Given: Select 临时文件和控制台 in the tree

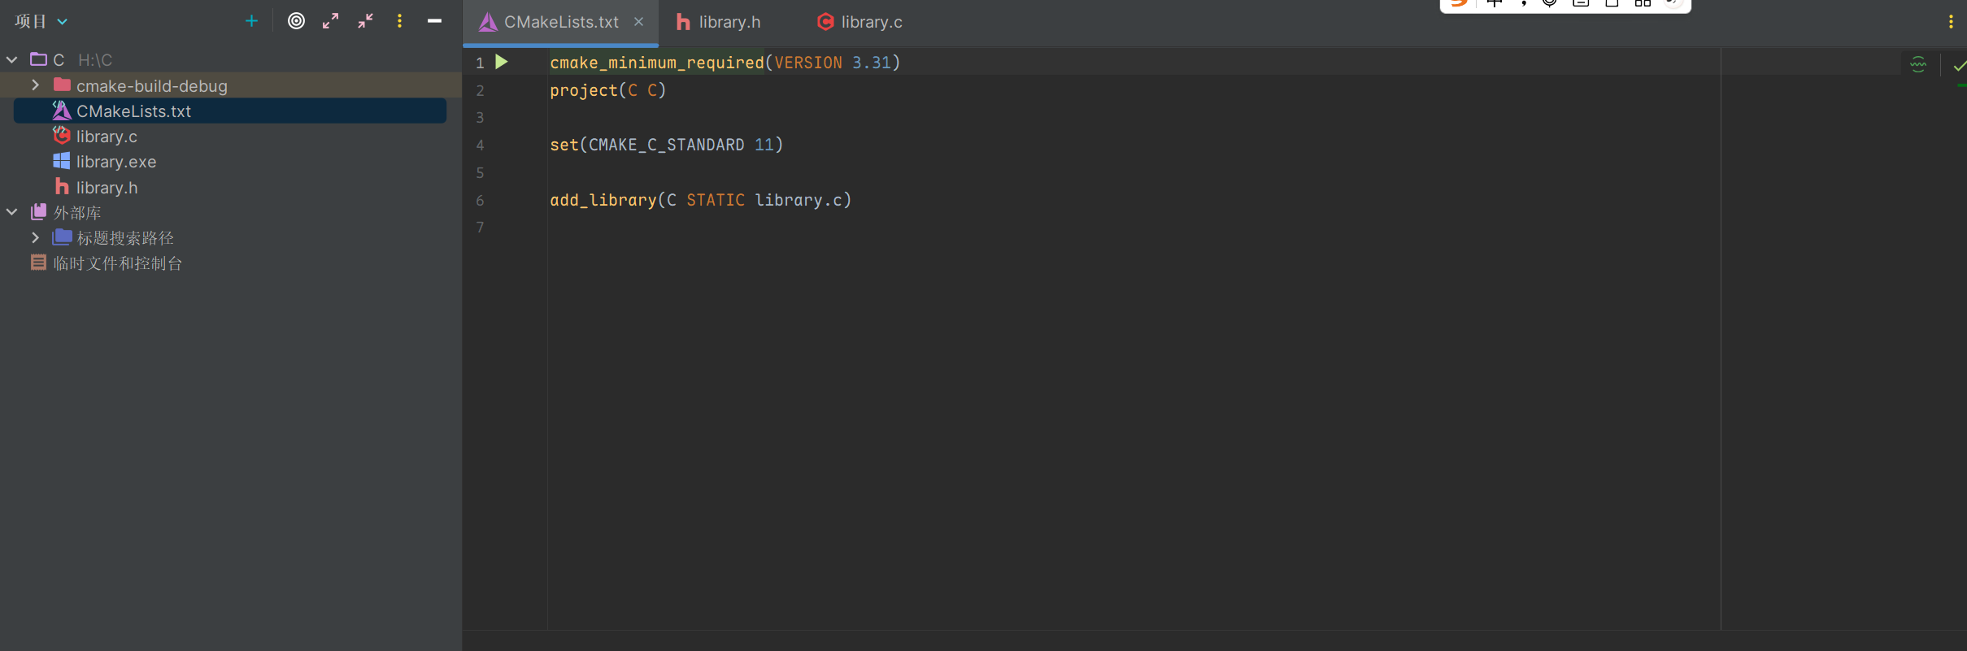Looking at the screenshot, I should (x=117, y=263).
